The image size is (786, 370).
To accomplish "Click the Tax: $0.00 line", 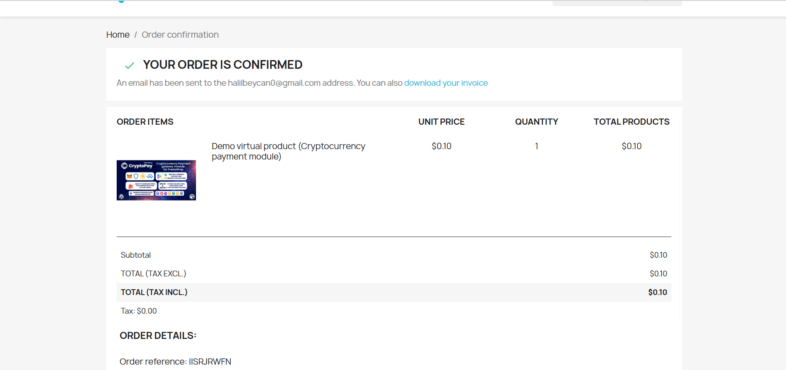I will (x=139, y=311).
